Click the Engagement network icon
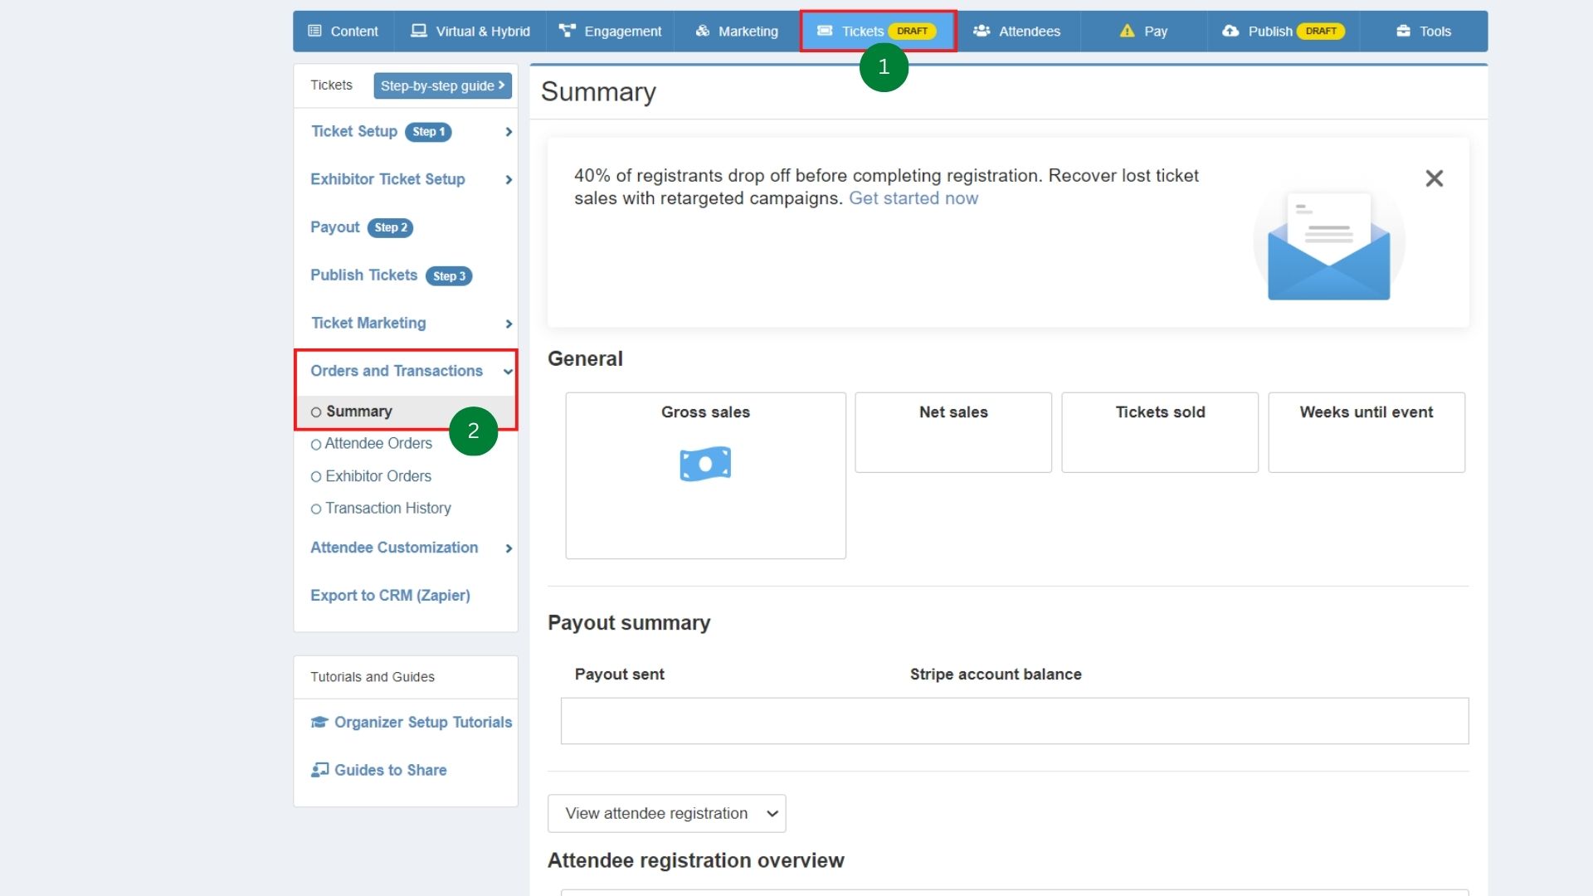The image size is (1593, 896). coord(568,31)
